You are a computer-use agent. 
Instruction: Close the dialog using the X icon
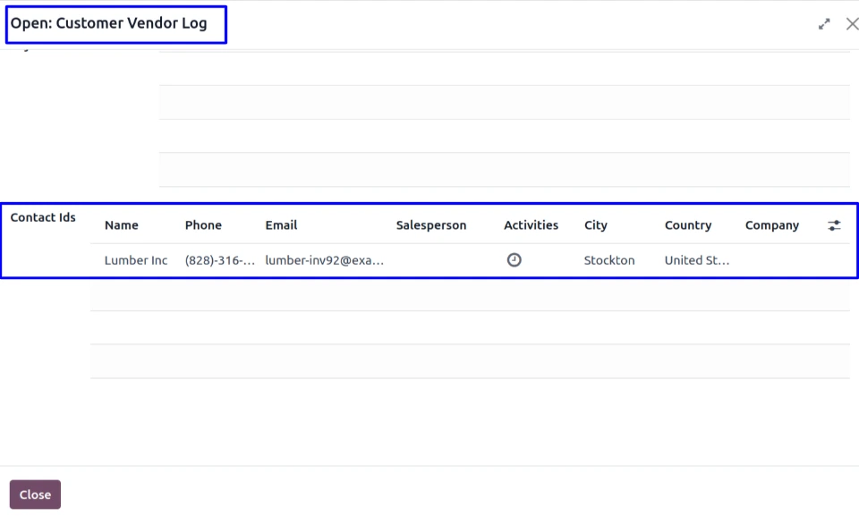(x=851, y=24)
